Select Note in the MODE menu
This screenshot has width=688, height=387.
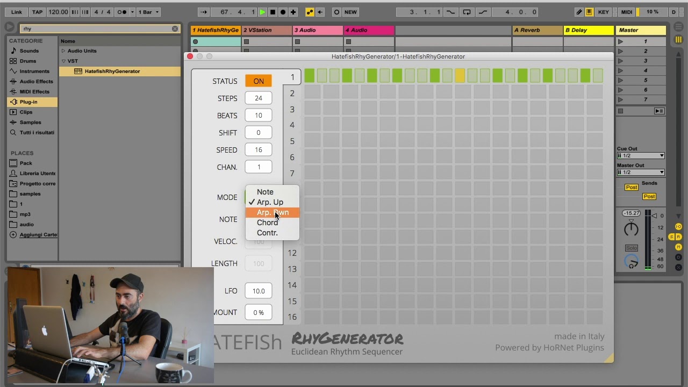(x=272, y=192)
